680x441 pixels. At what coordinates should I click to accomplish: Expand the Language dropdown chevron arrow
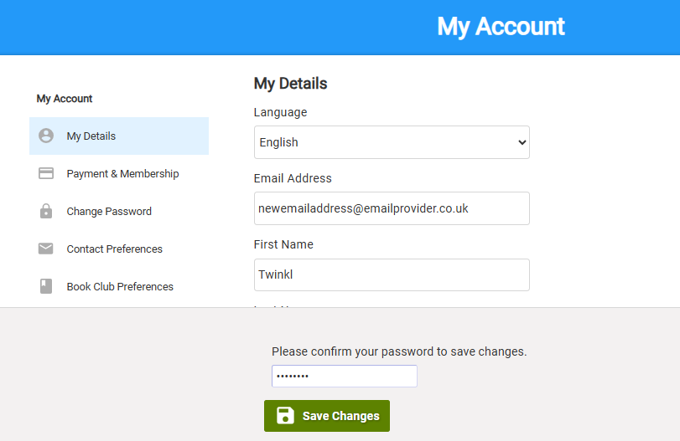pos(522,142)
